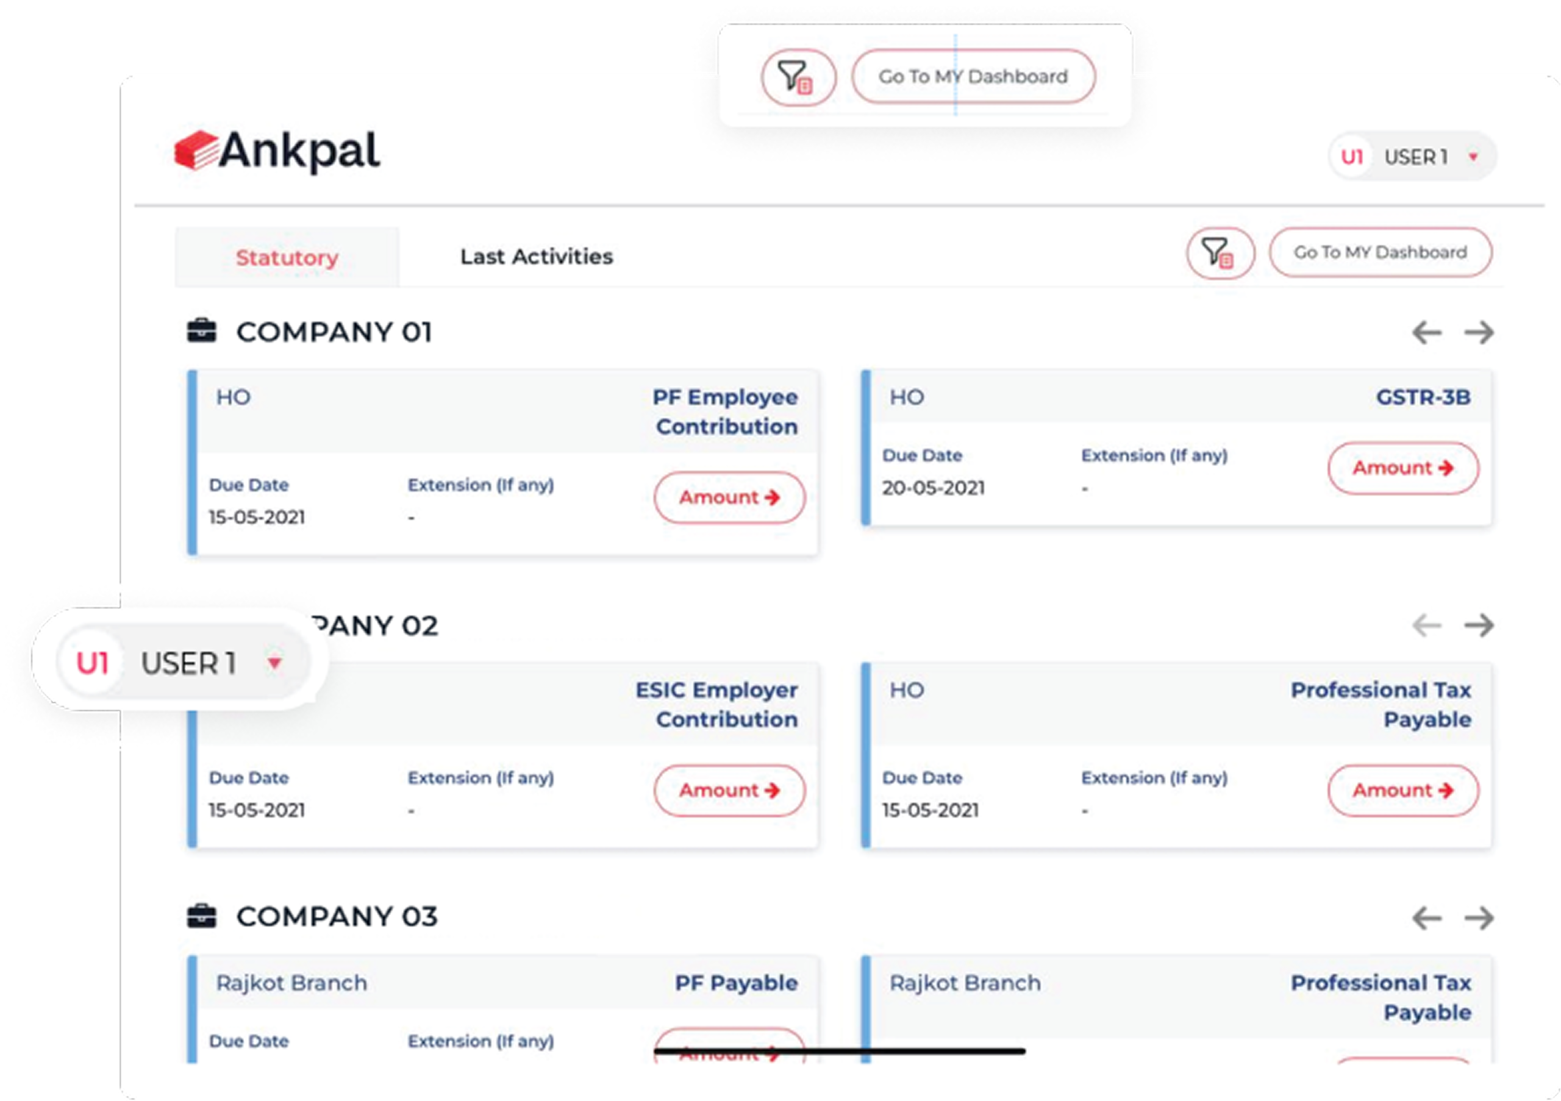
Task: Click Go To MY Dashboard beside tabs
Action: [1380, 253]
